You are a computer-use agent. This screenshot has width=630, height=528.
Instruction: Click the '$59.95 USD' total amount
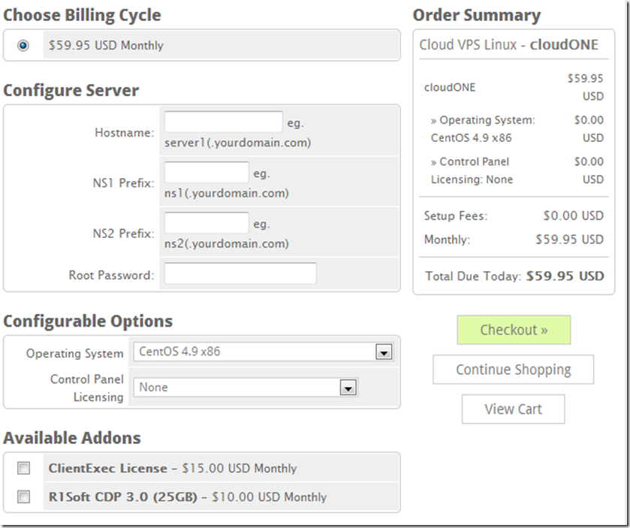point(565,276)
